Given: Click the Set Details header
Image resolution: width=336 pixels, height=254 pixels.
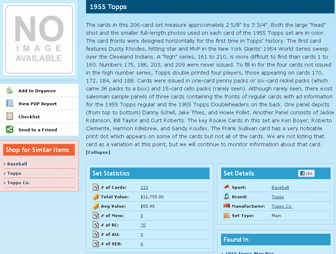Looking at the screenshot, I should coord(276,173).
